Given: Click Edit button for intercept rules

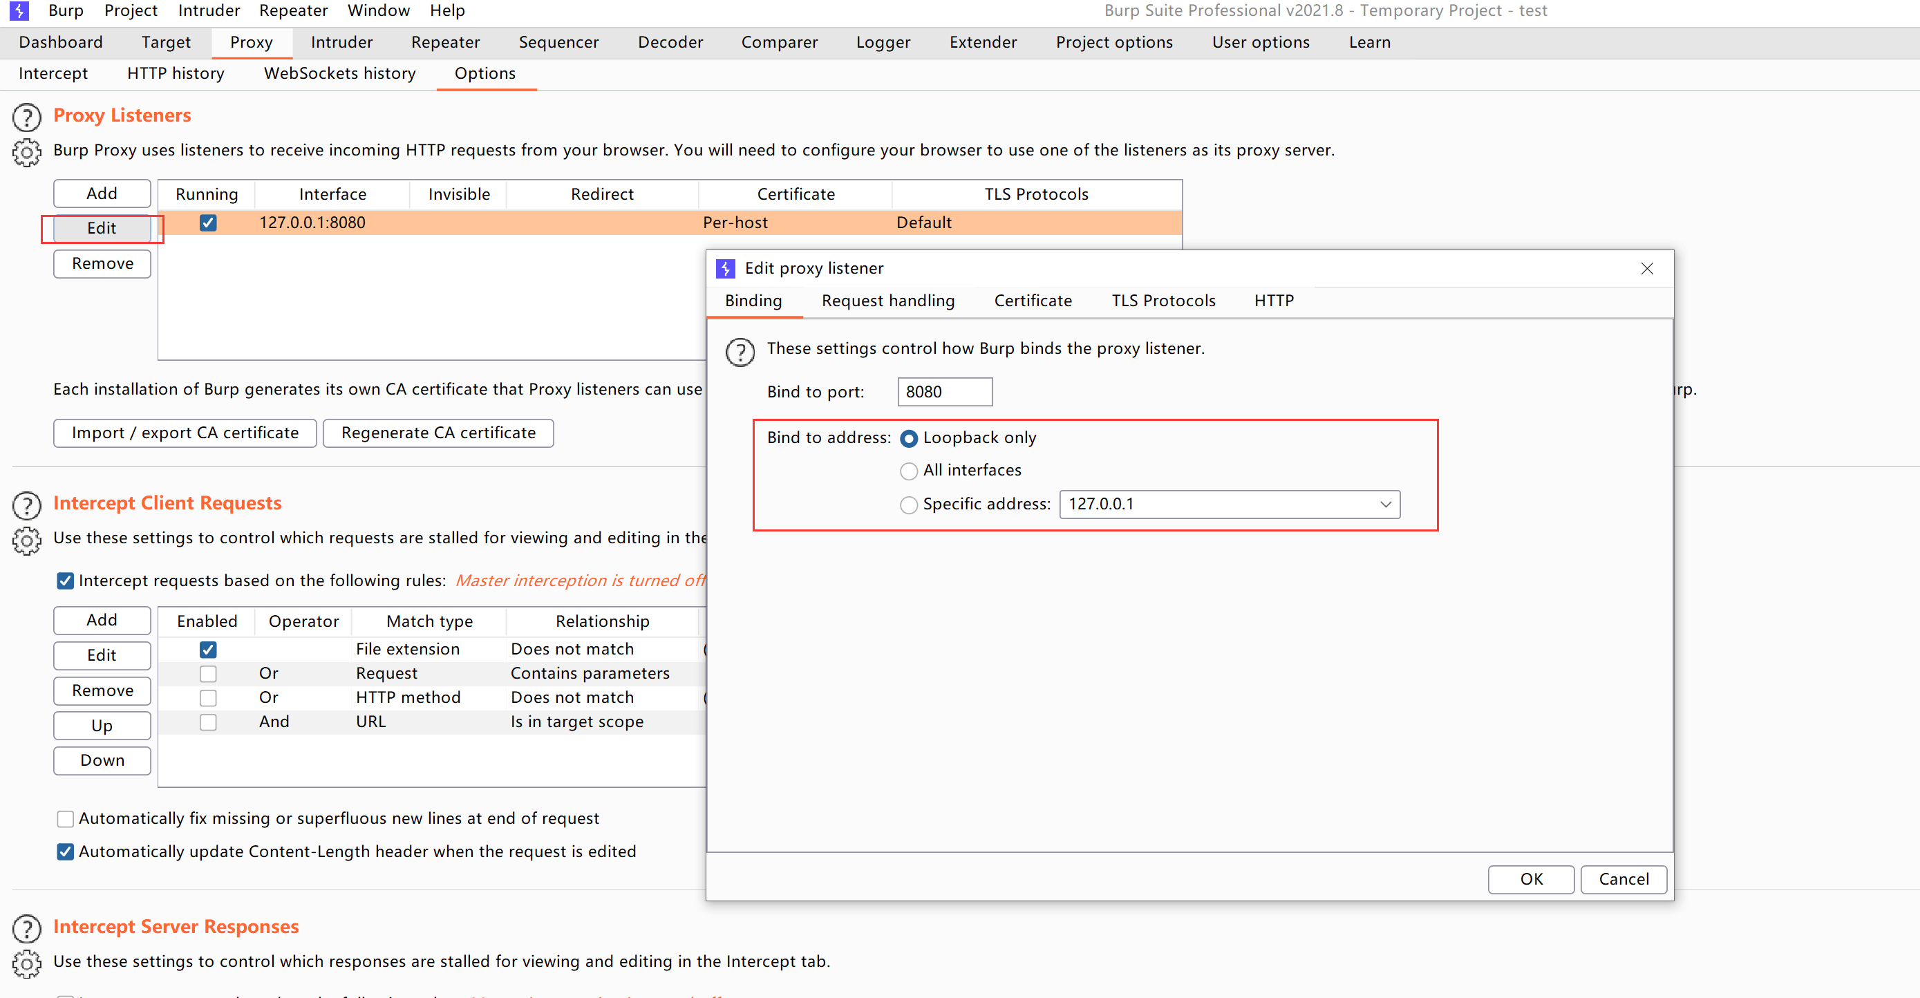Looking at the screenshot, I should pyautogui.click(x=102, y=655).
